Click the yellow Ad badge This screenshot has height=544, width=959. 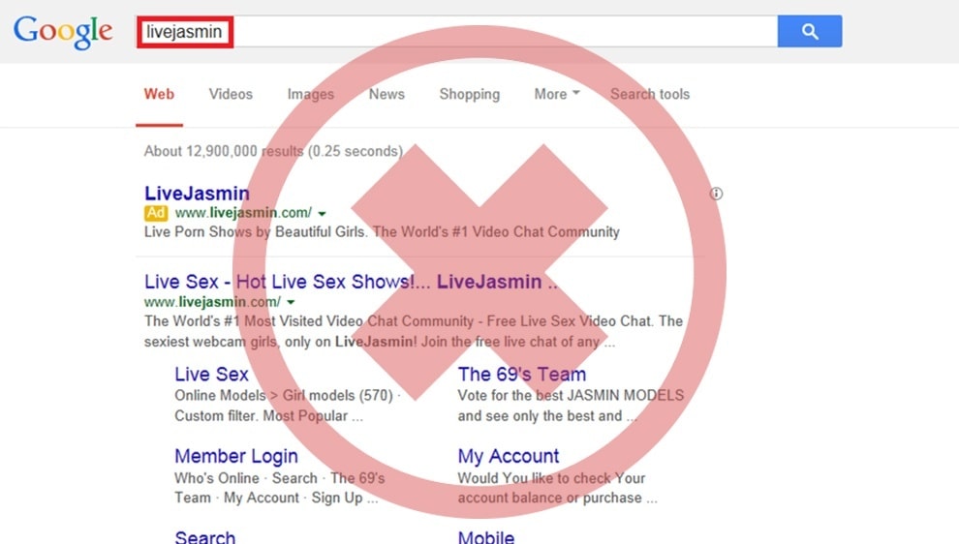156,213
